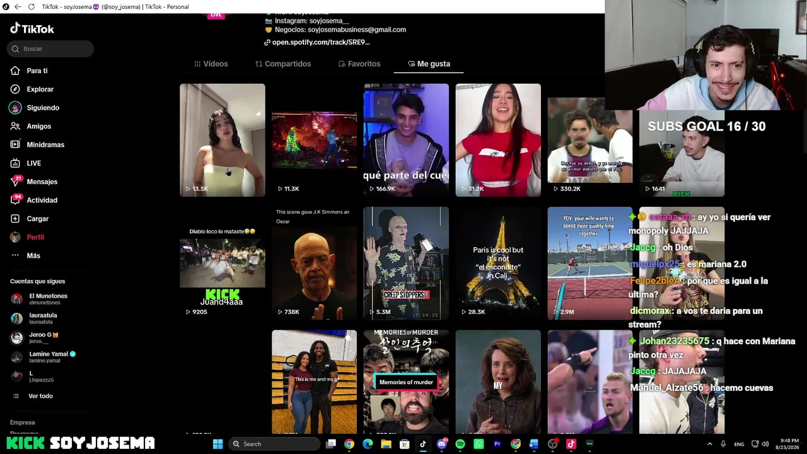Open Discord from the taskbar
Screen dimensions: 807x454
click(x=442, y=444)
